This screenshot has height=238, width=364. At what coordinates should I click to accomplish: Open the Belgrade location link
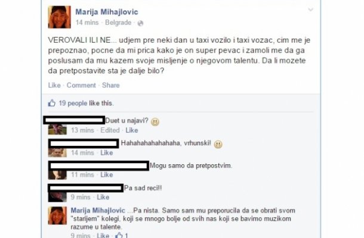[118, 23]
